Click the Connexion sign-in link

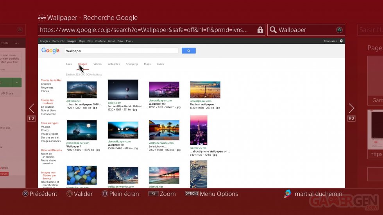[x=330, y=41]
